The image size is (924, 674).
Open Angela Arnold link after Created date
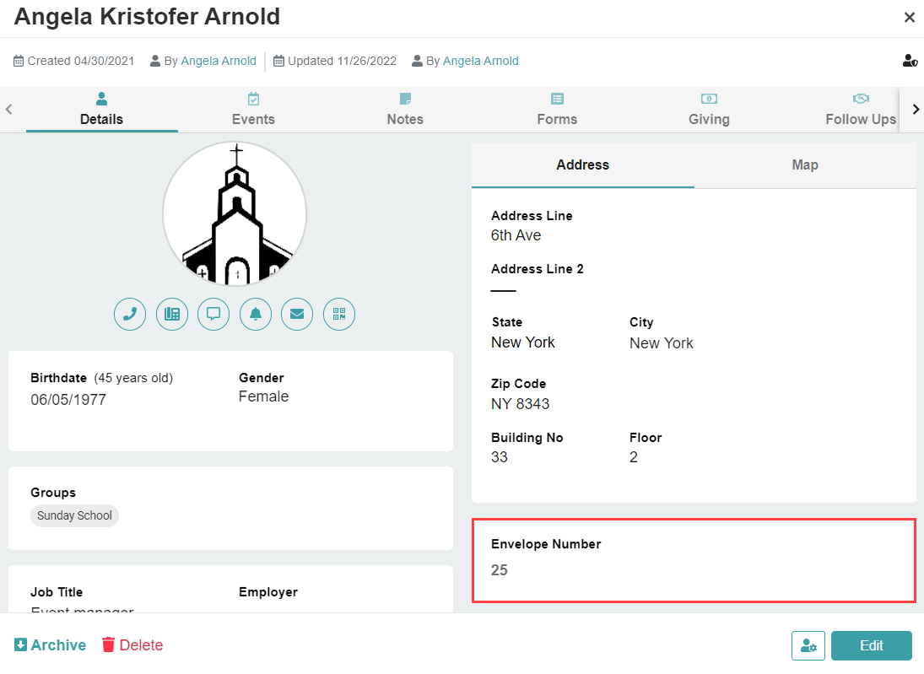(219, 61)
